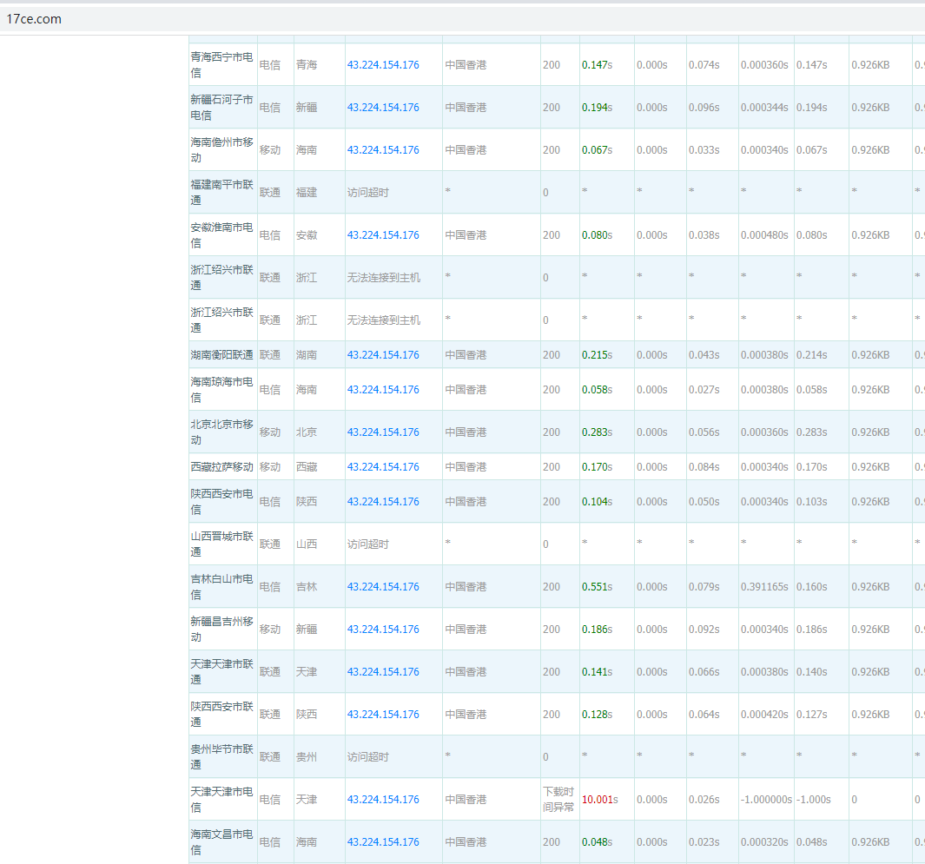Click IP address in 天津天津市联通 row
Screen dimensions: 925x864
point(383,672)
